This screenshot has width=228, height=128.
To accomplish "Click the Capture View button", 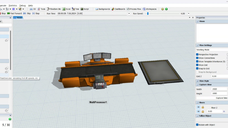I will (x=212, y=98).
